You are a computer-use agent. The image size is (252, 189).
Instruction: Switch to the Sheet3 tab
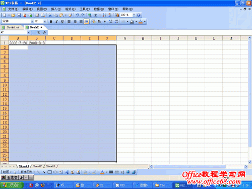(x=50, y=166)
